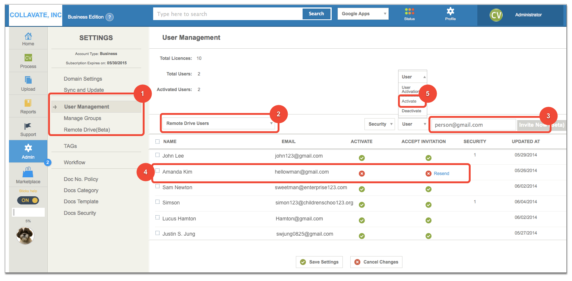Click Lucus Hamton's accept invitation checkmark

(x=429, y=220)
